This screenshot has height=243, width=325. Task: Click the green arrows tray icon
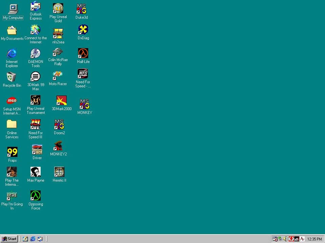[280, 239]
